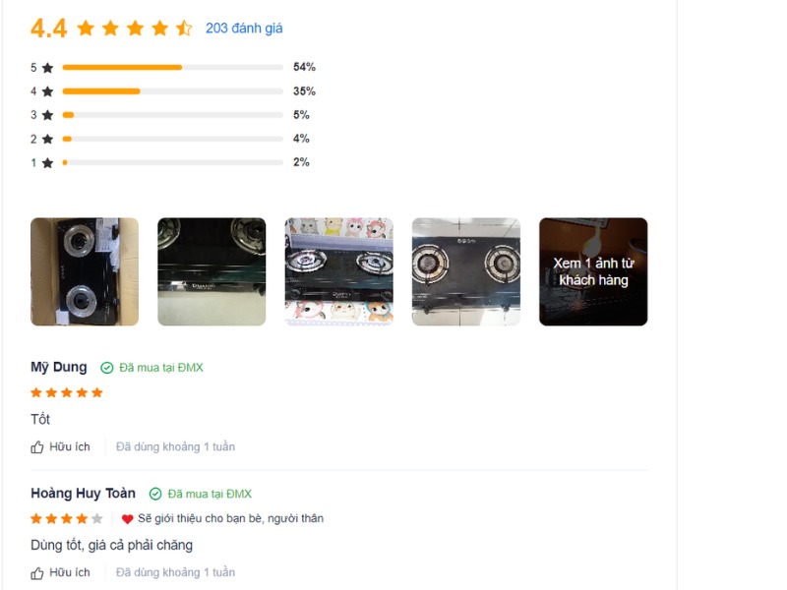Screen dimensions: 787x590
Task: Click Xem 1 ảnh từ khách hàng
Action: (593, 271)
